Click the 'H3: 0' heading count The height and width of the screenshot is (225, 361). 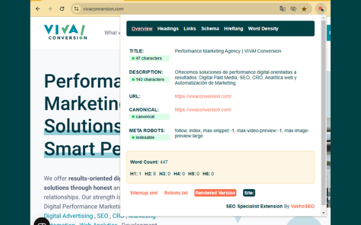coord(165,174)
